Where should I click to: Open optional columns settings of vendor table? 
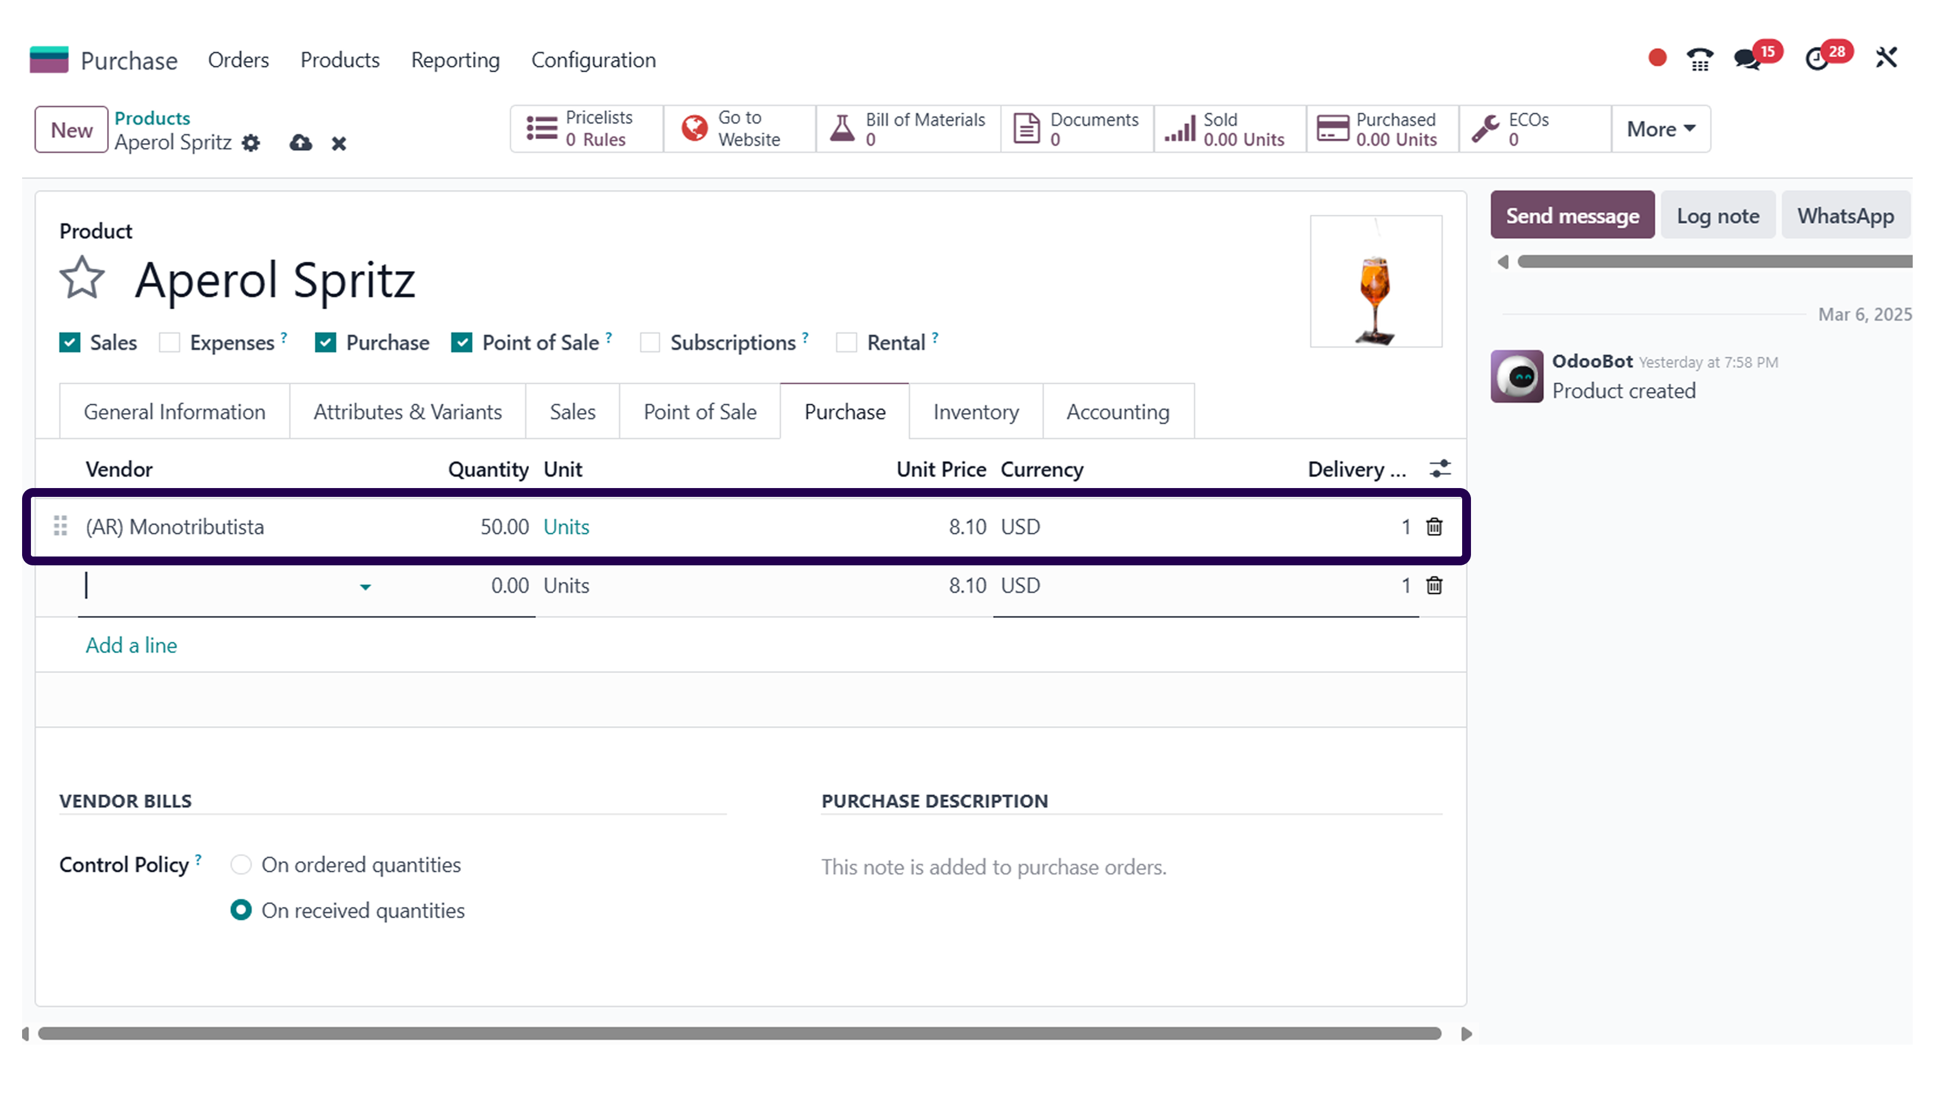(x=1439, y=469)
